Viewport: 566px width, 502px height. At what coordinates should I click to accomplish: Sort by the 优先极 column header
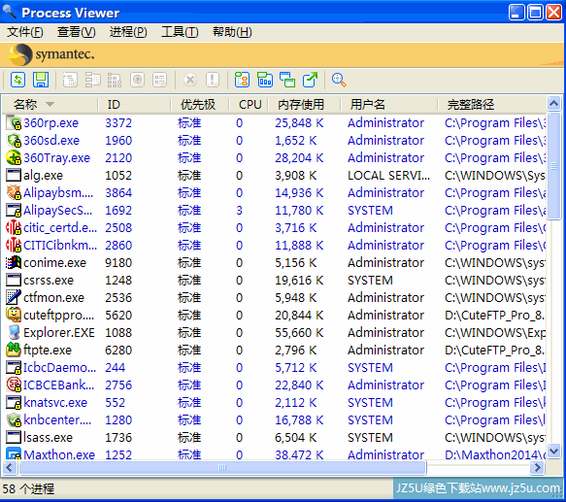200,105
